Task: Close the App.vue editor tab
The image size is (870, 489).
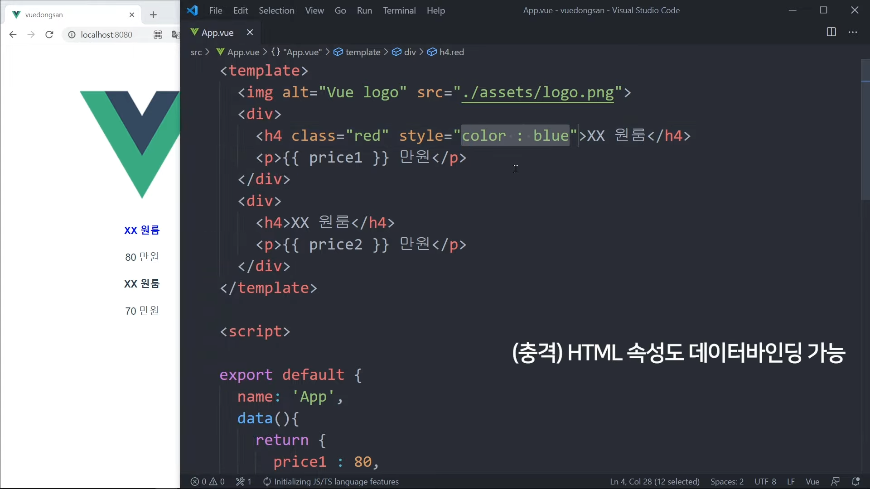Action: [x=250, y=32]
